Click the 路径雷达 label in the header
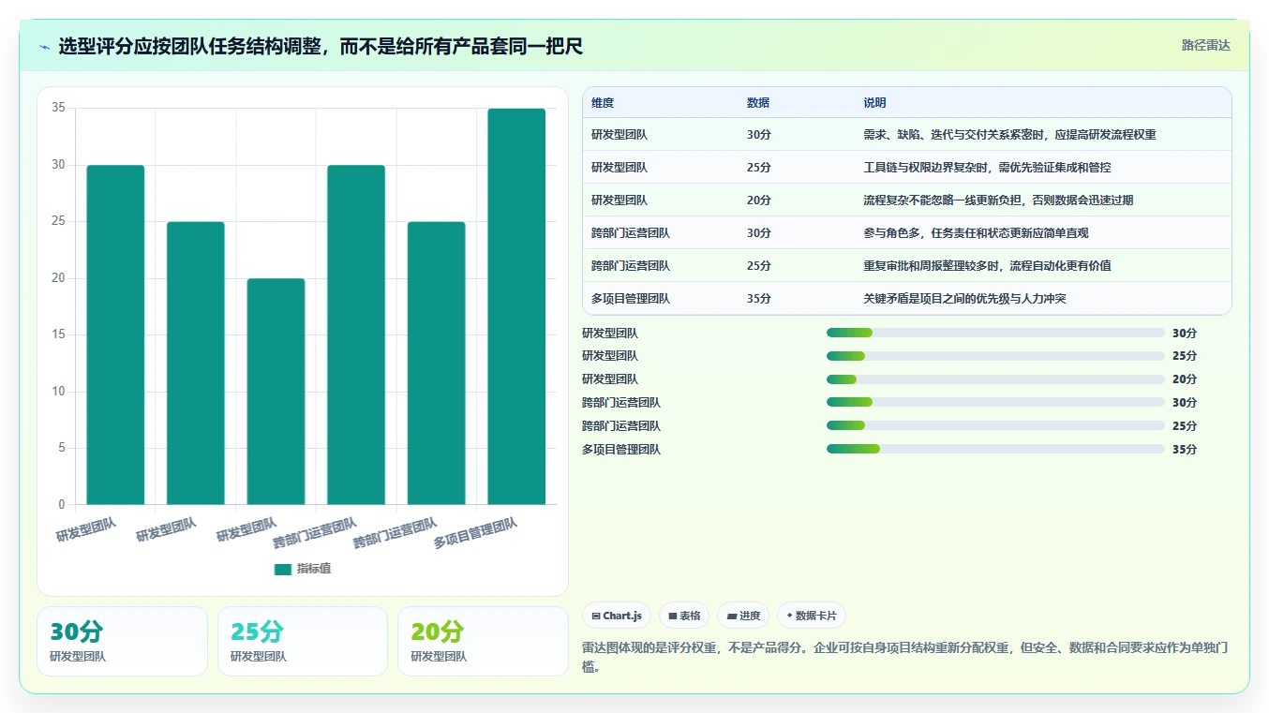Viewport: 1269px width, 713px height. (x=1205, y=45)
